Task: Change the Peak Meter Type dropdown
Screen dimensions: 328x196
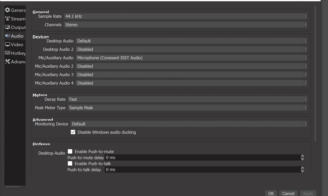Action: click(187, 108)
